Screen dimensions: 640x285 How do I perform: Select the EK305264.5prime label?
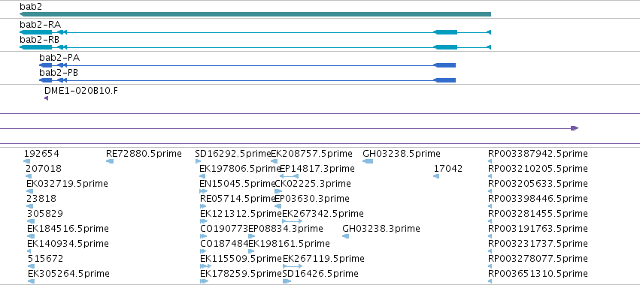tap(68, 273)
